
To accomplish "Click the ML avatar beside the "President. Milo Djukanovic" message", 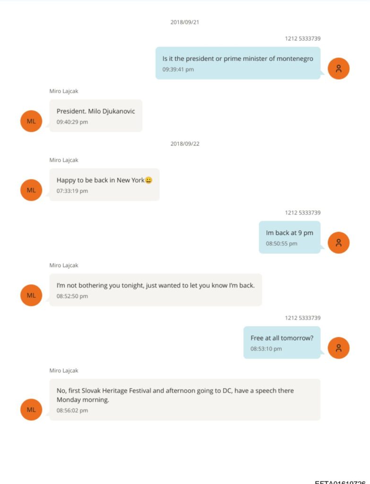I will click(x=31, y=121).
